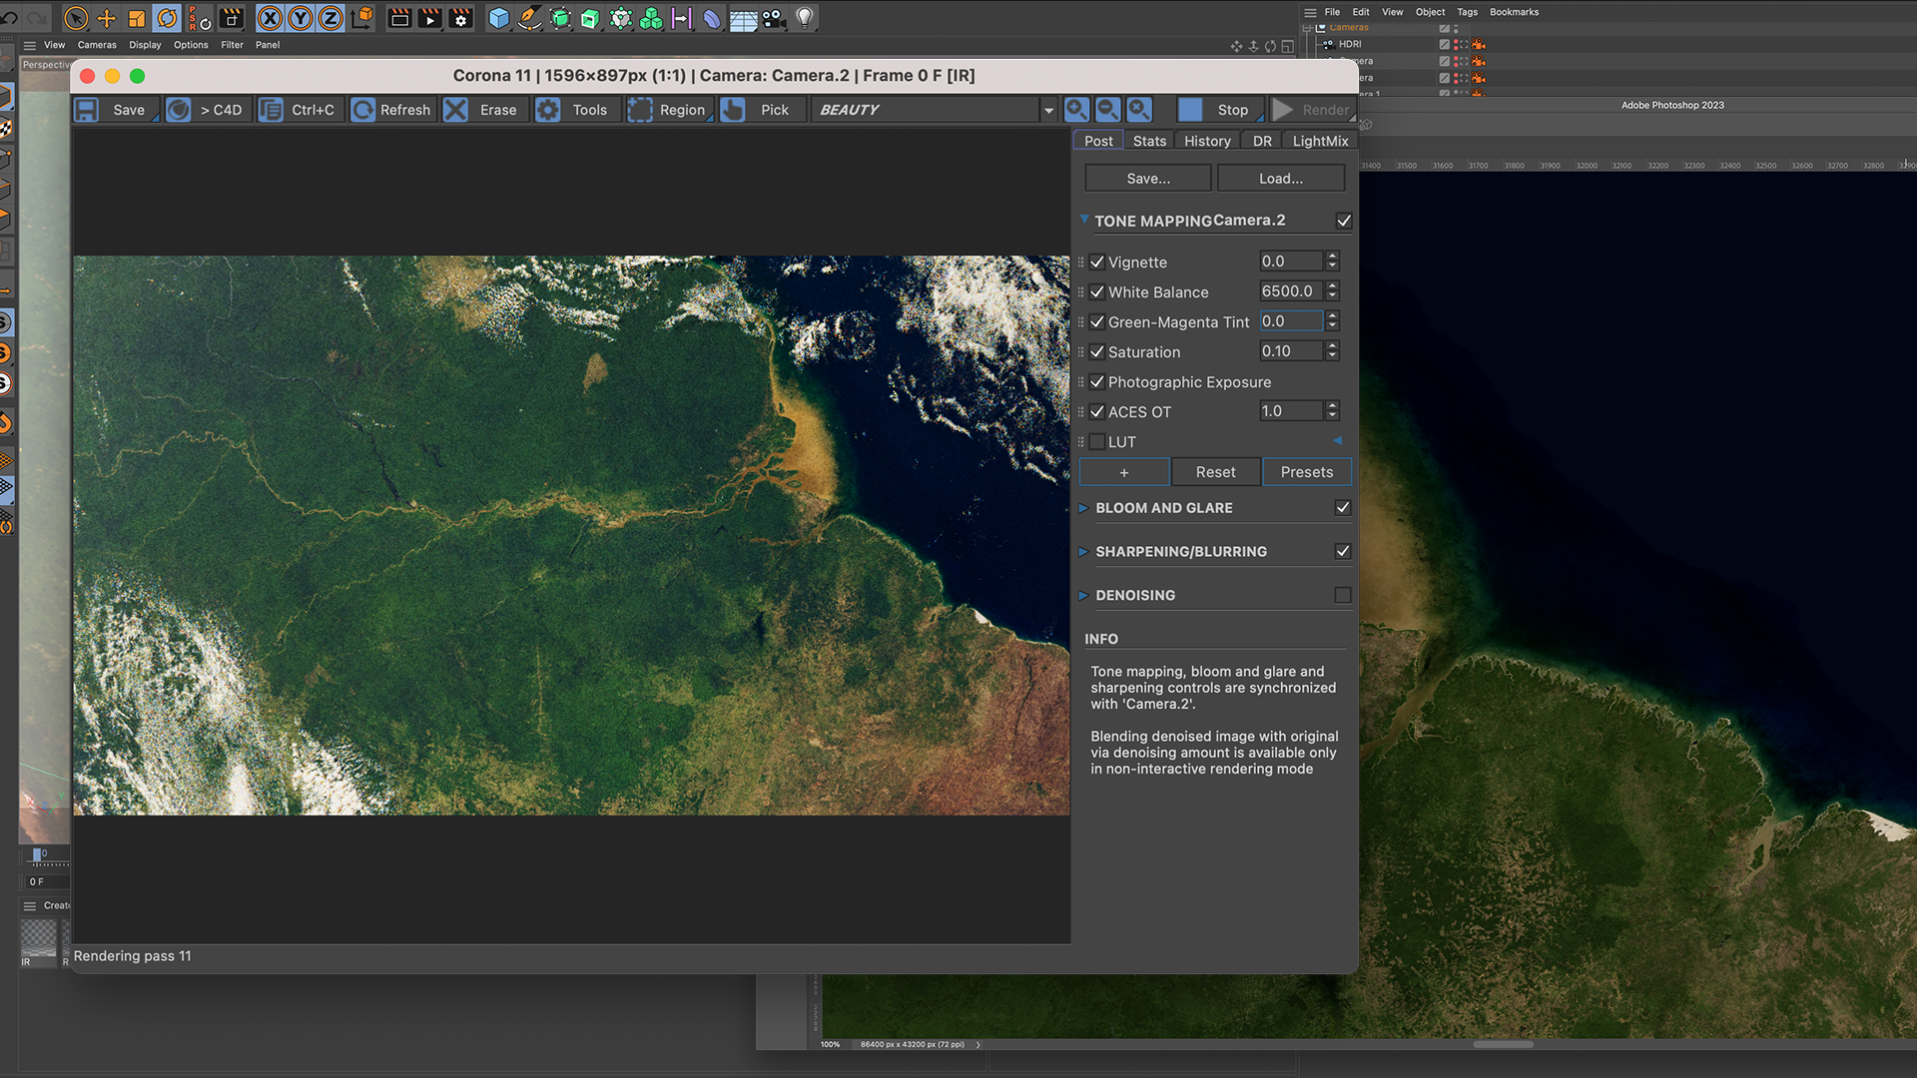
Task: Toggle the LUT checkbox on
Action: click(x=1098, y=441)
